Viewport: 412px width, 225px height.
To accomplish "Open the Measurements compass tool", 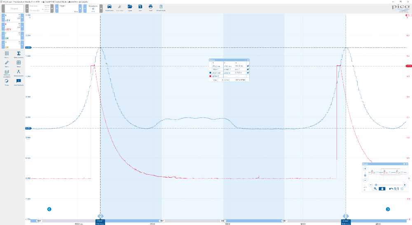I will 19,73.
